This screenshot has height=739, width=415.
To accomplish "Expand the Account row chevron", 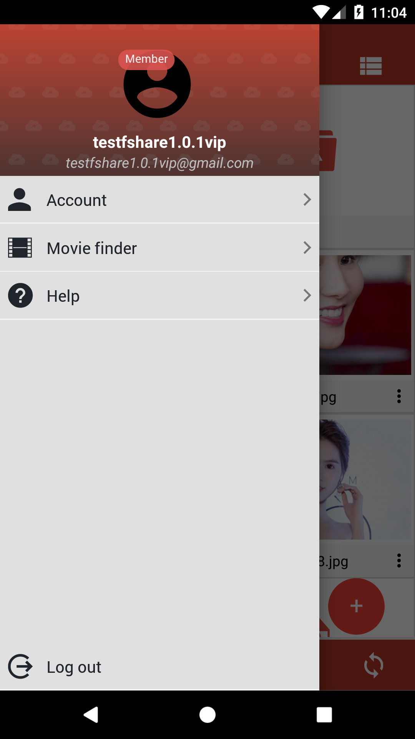I will tap(307, 199).
